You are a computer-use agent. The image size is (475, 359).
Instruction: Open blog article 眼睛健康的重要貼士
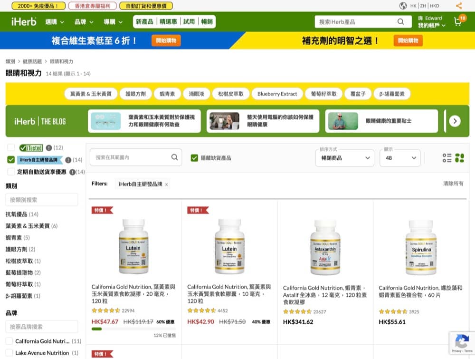point(381,121)
